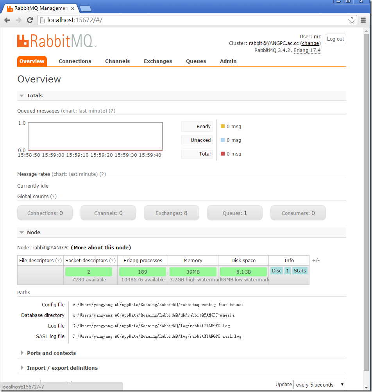
Task: Open help for Socket descriptors (?)
Action: click(113, 261)
